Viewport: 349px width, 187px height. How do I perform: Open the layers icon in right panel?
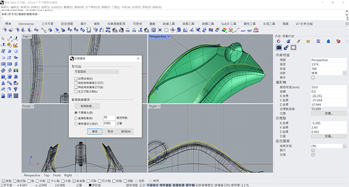339,41
